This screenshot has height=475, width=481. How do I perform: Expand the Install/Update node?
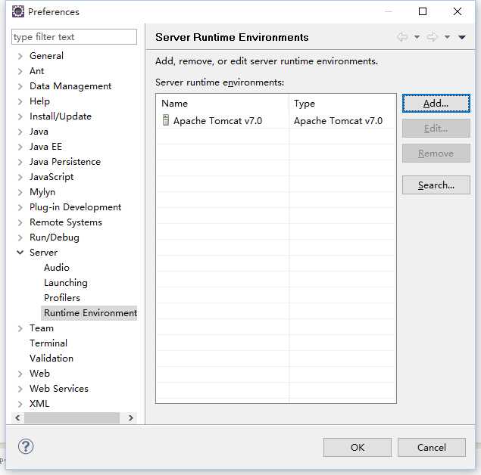click(20, 116)
